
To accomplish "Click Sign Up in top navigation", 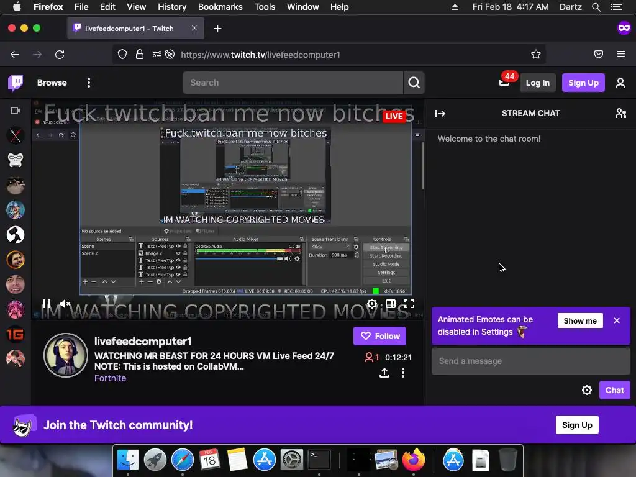I will [x=583, y=83].
